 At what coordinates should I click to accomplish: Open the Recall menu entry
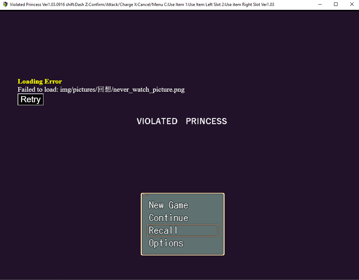[x=182, y=230]
